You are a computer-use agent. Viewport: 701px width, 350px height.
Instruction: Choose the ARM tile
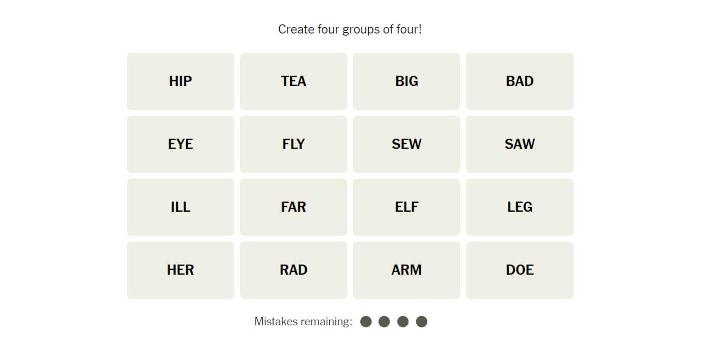(406, 270)
